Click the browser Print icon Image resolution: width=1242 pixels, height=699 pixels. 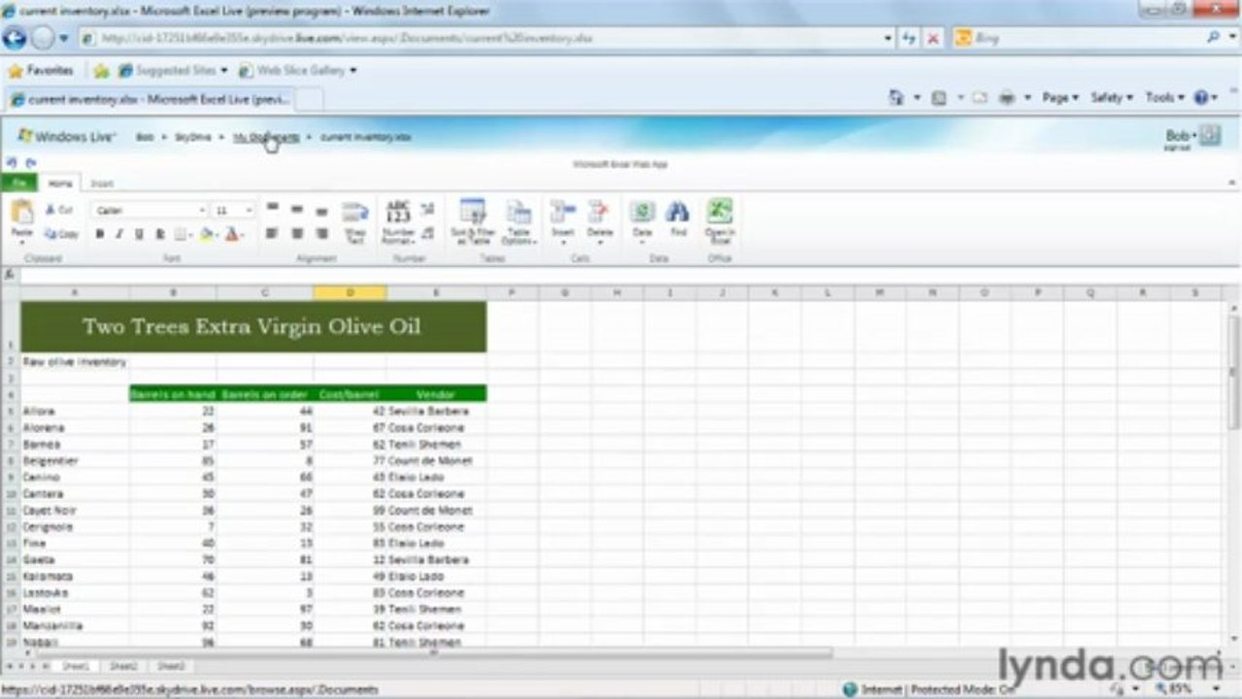tap(1007, 98)
